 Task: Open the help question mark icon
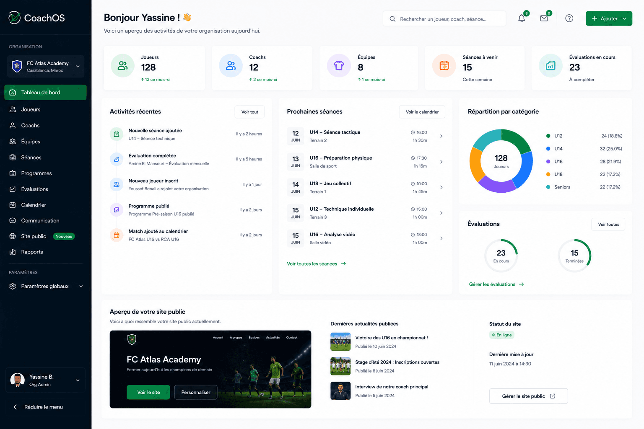click(x=569, y=18)
